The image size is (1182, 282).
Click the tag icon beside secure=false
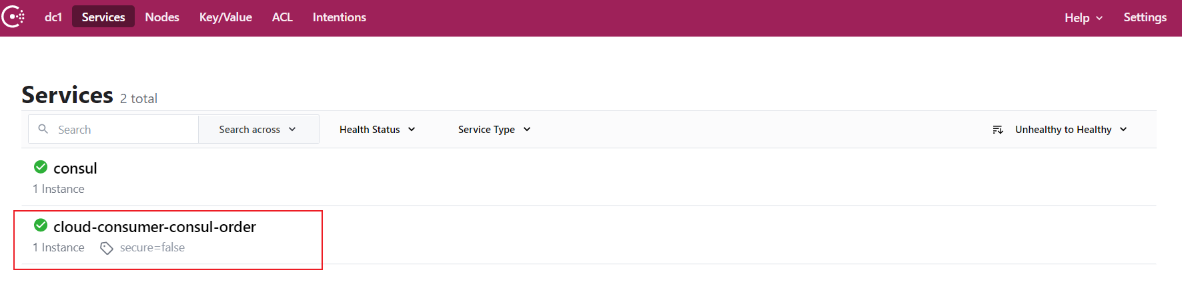[107, 248]
